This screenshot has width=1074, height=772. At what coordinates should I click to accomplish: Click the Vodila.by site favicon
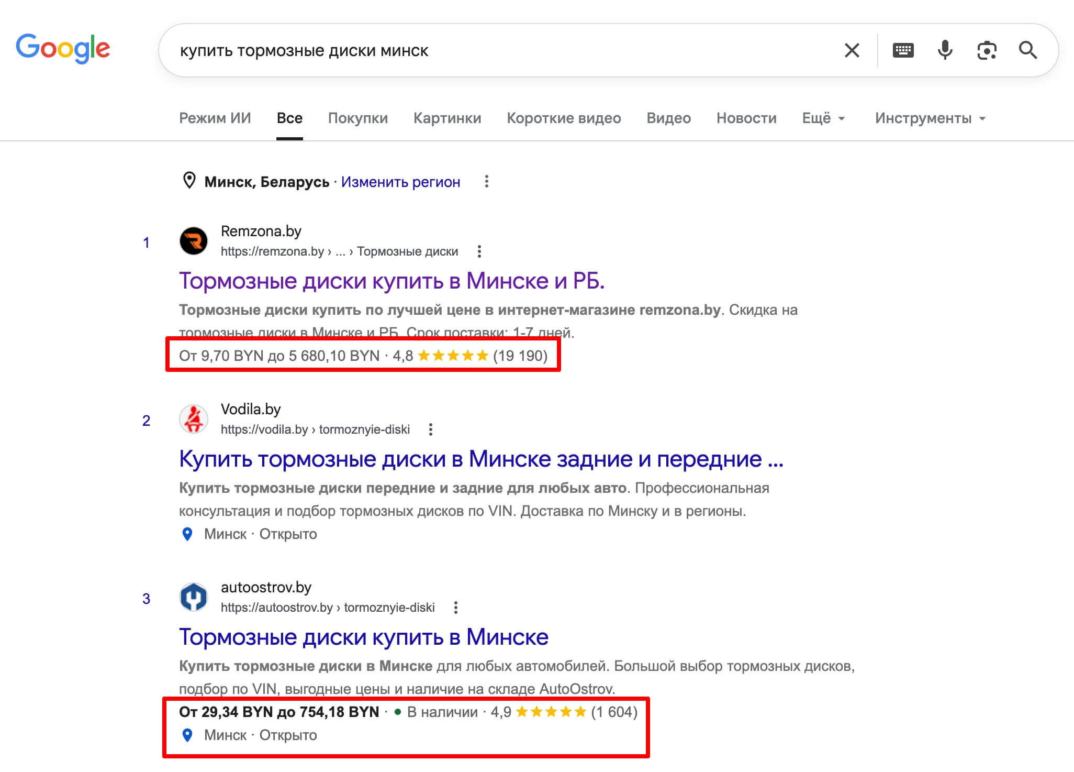(194, 419)
